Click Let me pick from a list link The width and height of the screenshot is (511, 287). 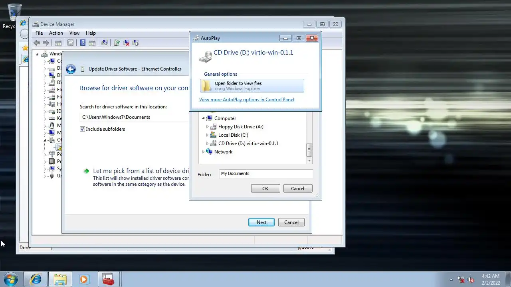click(x=141, y=171)
